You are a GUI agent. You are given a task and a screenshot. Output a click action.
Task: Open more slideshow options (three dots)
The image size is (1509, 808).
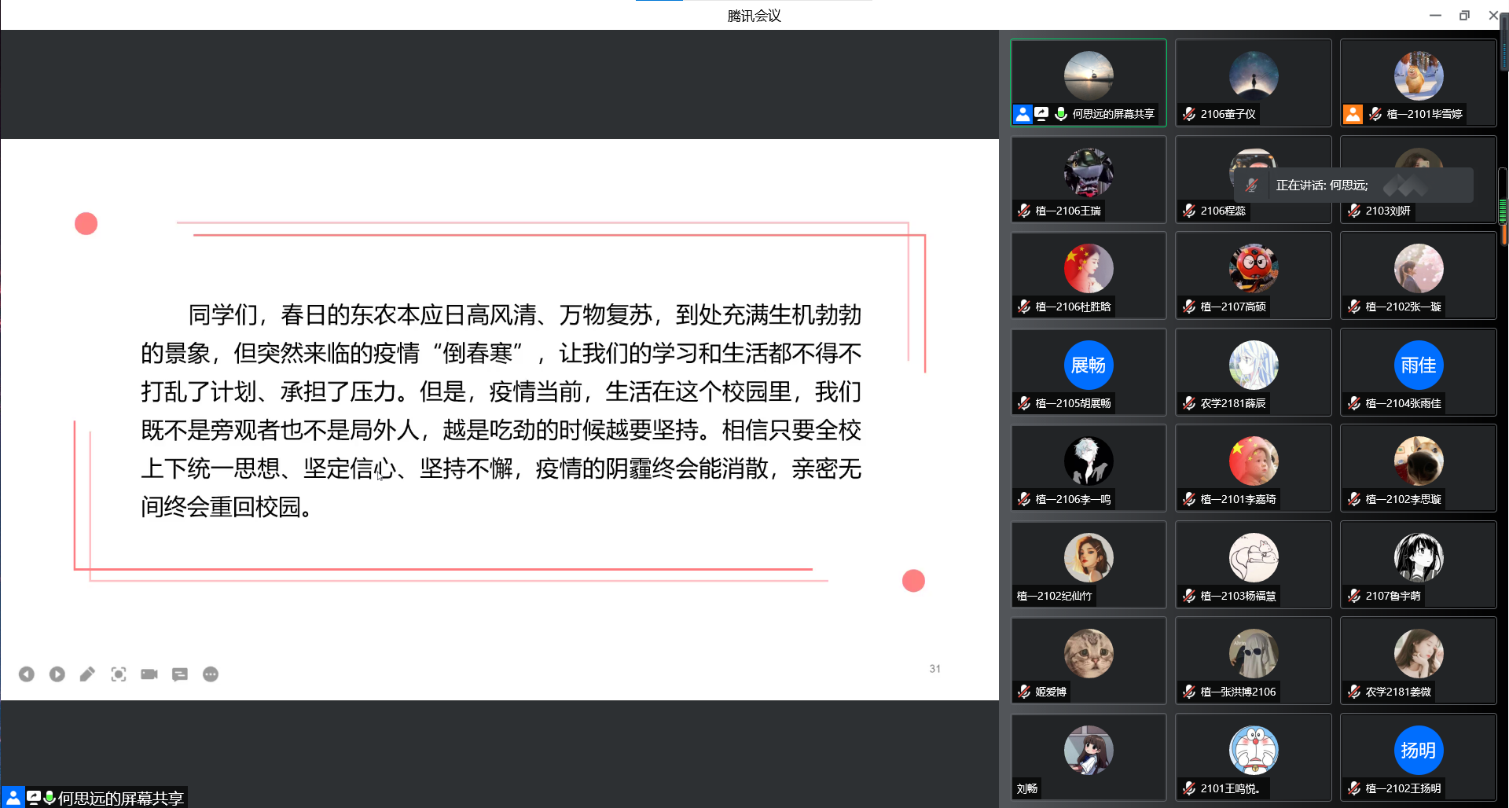[x=211, y=674]
